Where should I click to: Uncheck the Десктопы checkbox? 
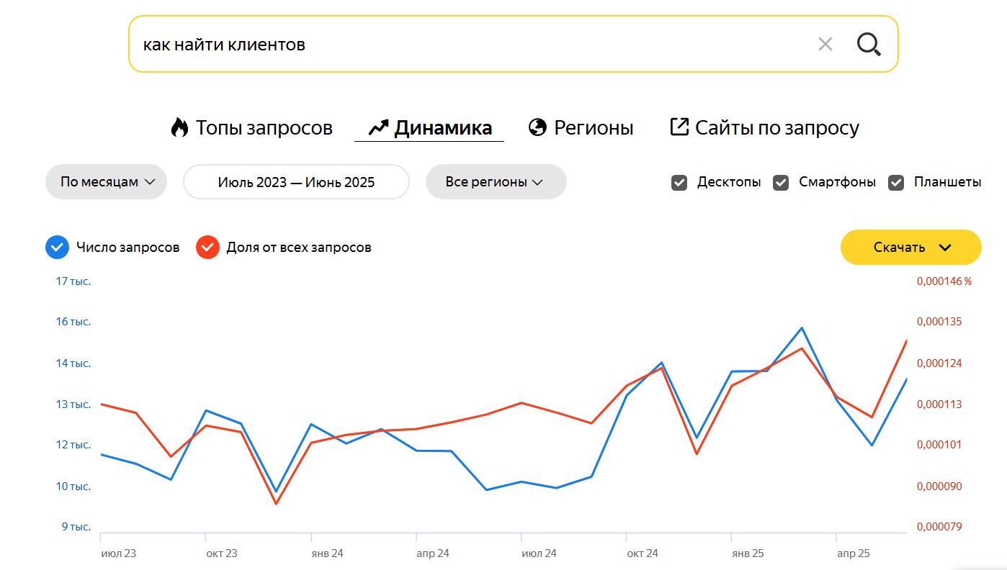coord(679,183)
